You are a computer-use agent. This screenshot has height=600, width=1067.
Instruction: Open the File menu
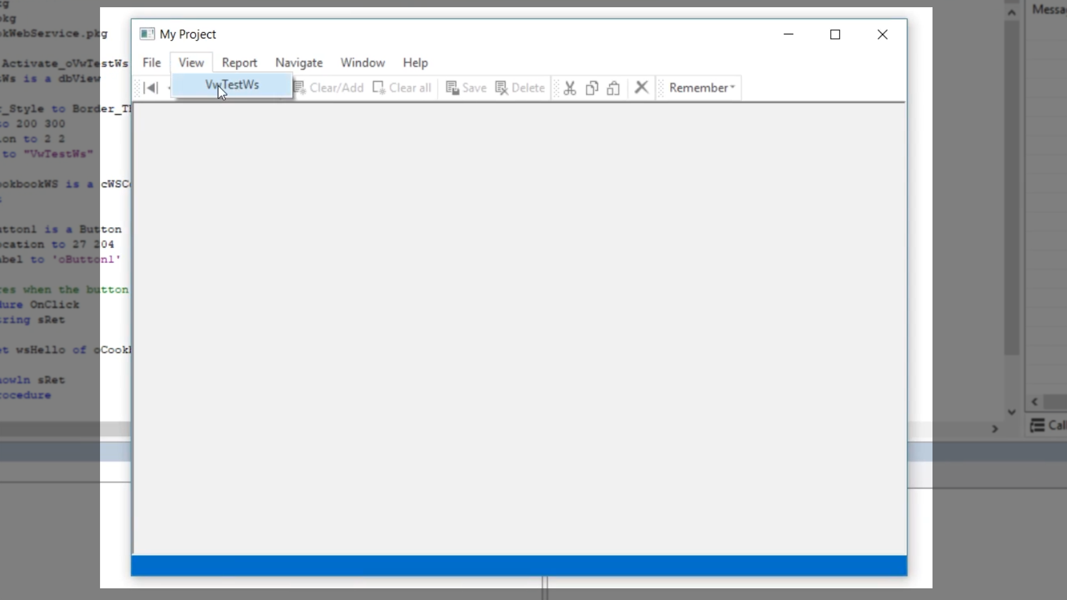pyautogui.click(x=152, y=63)
